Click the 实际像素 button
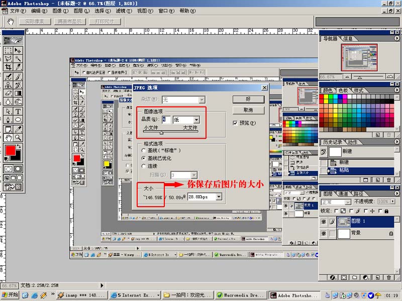Image resolution: width=402 pixels, height=301 pixels. (x=35, y=22)
